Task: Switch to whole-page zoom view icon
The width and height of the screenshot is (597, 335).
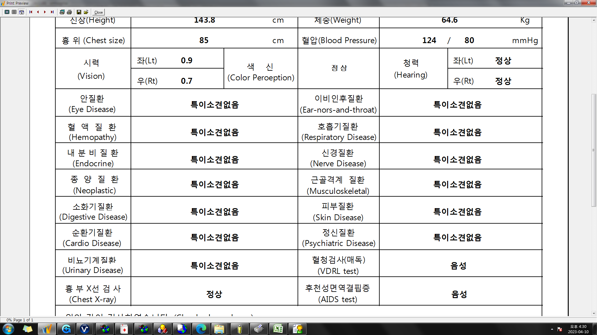Action: pyautogui.click(x=7, y=12)
